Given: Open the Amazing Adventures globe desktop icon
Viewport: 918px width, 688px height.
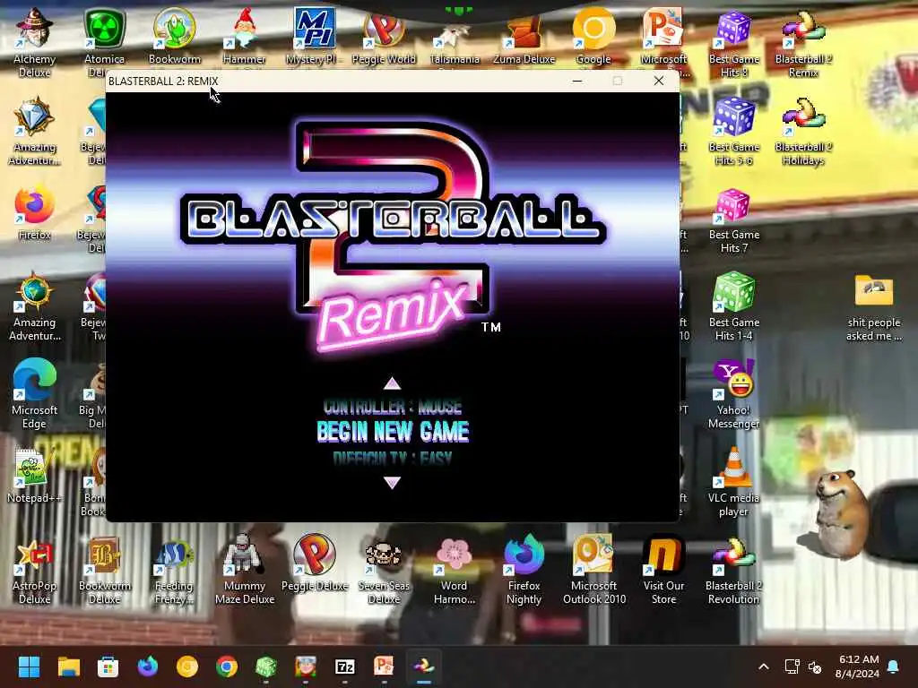Looking at the screenshot, I should [35, 306].
